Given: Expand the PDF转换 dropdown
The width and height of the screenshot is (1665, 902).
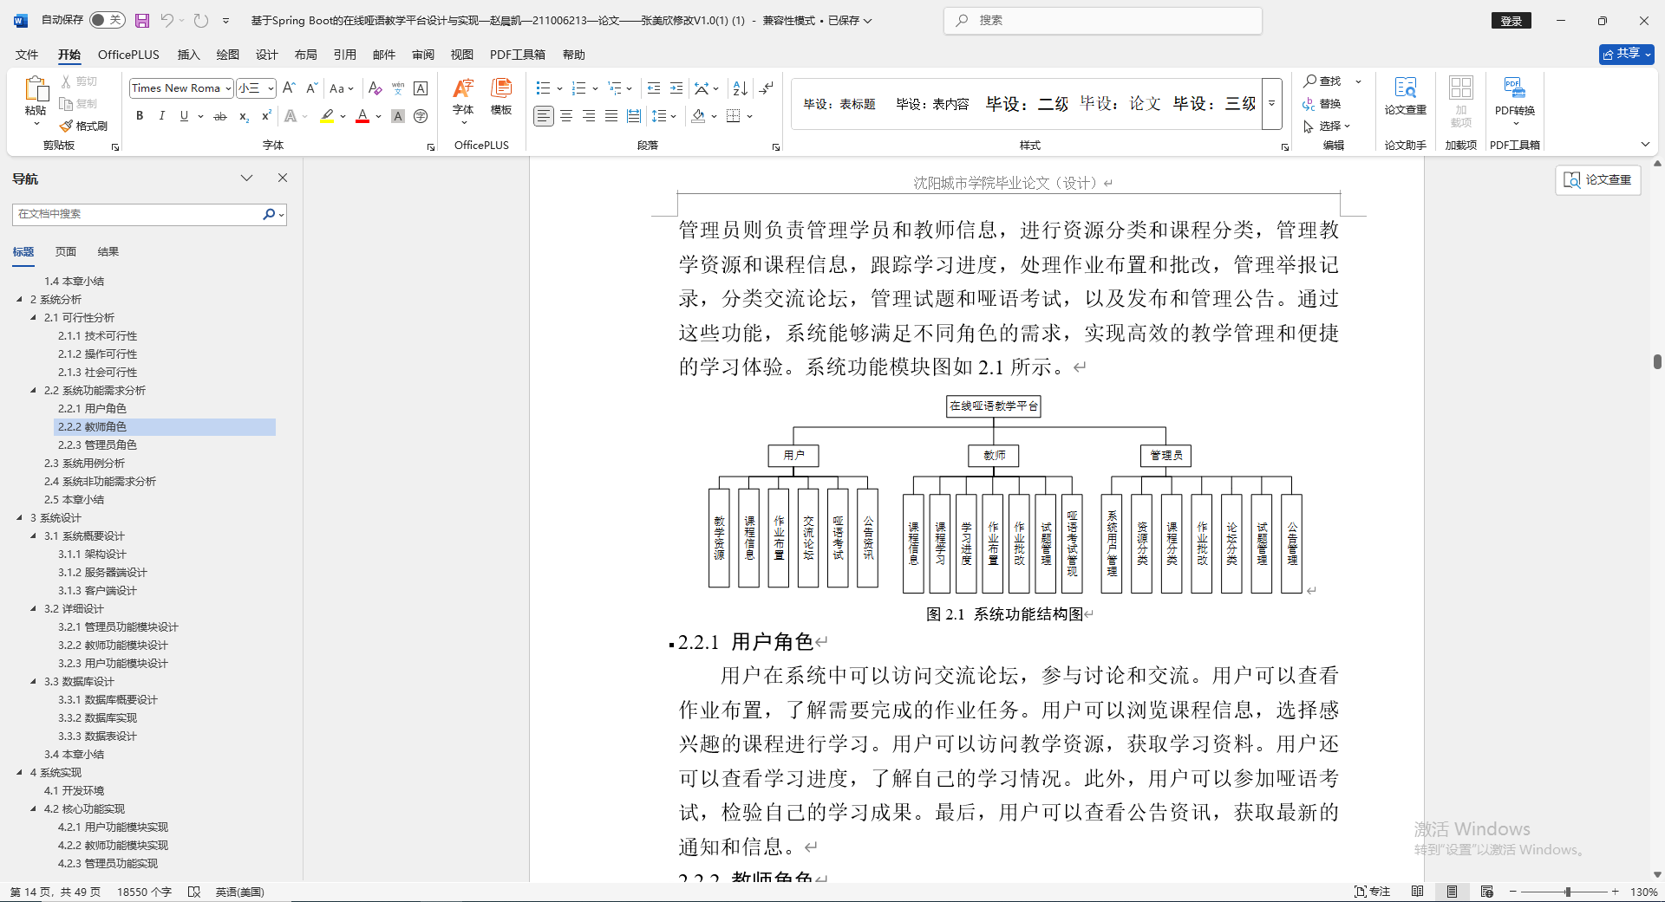Looking at the screenshot, I should pyautogui.click(x=1514, y=122).
